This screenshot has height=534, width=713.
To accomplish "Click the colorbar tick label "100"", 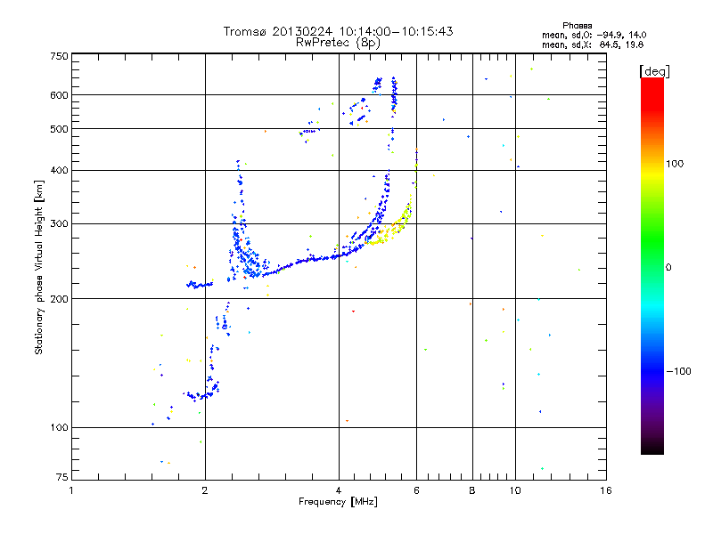I will 675,164.
